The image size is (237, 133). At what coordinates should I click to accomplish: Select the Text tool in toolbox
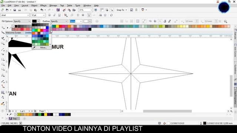[3, 75]
